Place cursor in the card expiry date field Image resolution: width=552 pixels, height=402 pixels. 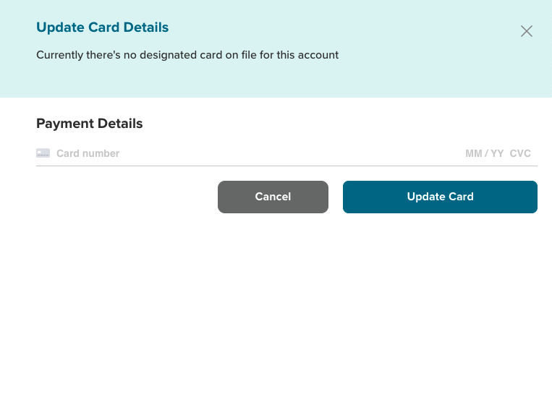tap(484, 153)
